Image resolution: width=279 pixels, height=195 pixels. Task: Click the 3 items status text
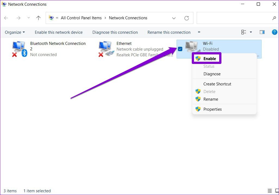click(x=10, y=191)
